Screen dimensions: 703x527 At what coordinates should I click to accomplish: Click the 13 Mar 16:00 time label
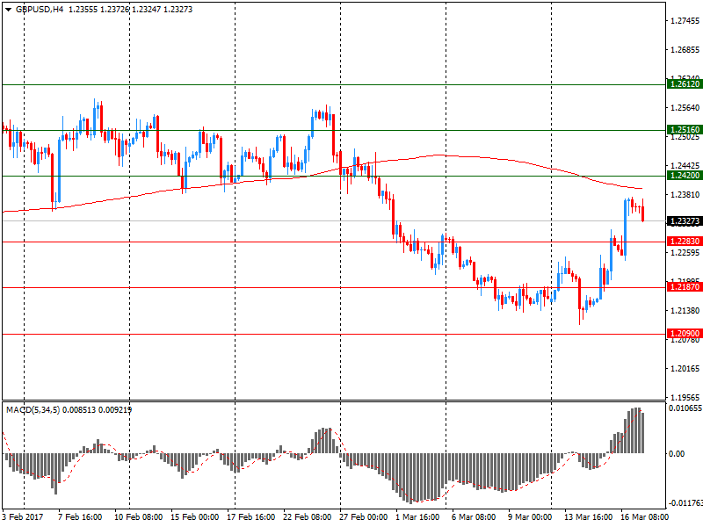588,516
